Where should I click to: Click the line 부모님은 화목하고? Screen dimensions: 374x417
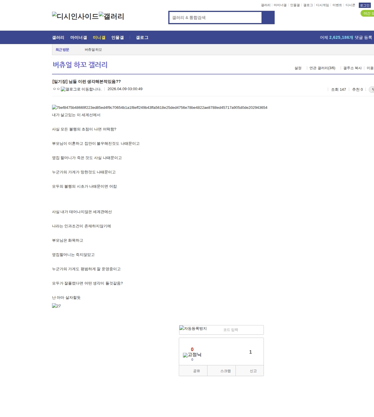67,240
